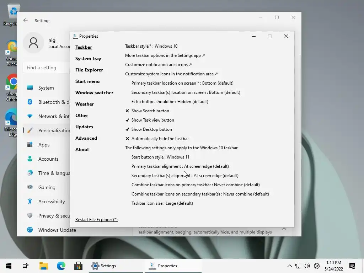Change Primary taskbar location on screen
This screenshot has width=364, height=273.
pyautogui.click(x=182, y=83)
